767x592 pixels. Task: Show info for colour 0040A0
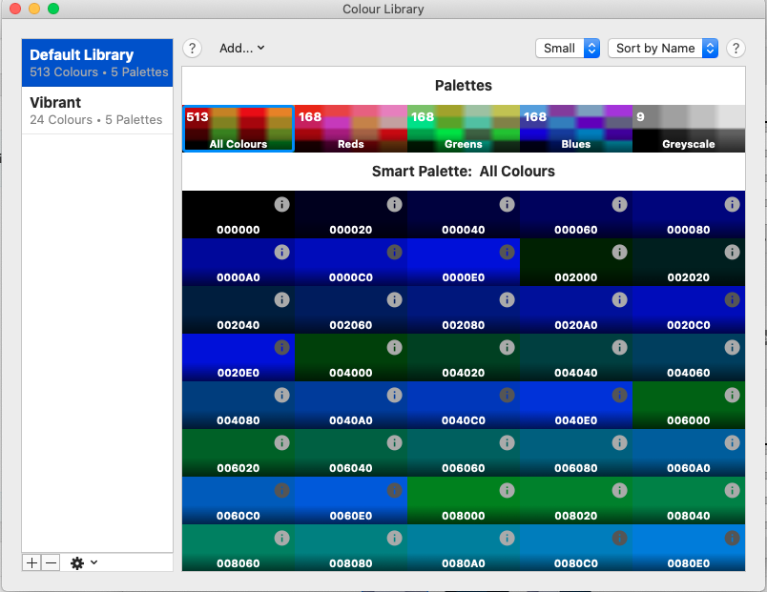(394, 395)
